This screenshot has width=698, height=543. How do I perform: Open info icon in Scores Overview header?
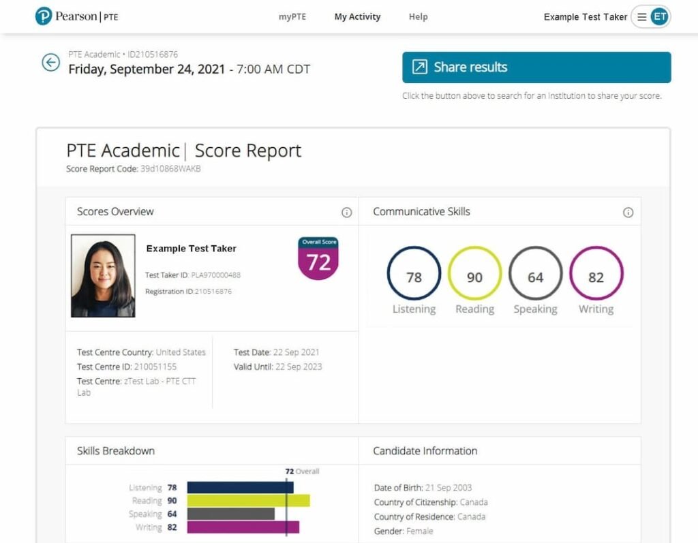pyautogui.click(x=346, y=213)
